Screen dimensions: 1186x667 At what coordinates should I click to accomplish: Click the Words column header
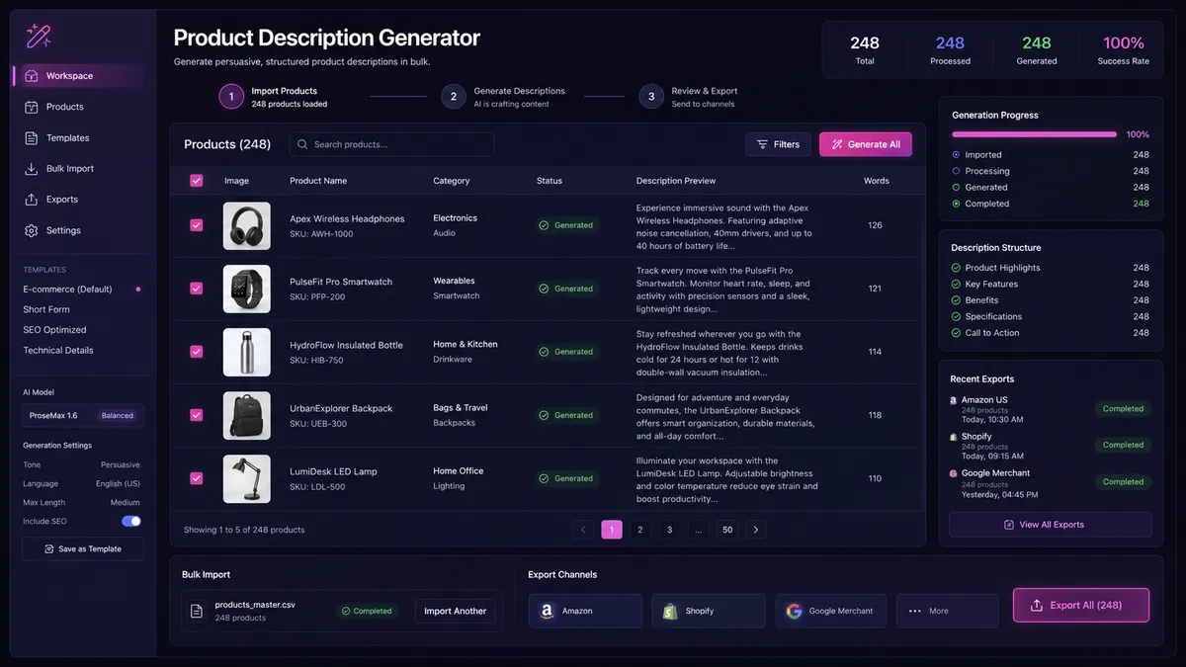pyautogui.click(x=877, y=181)
